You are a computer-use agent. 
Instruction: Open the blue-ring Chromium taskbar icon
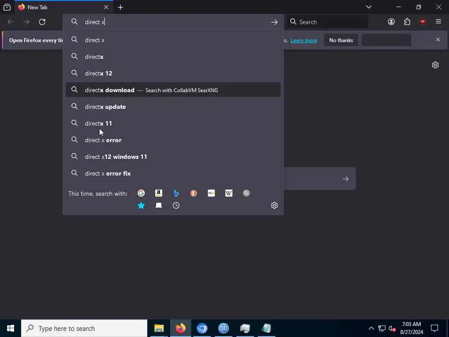click(202, 328)
